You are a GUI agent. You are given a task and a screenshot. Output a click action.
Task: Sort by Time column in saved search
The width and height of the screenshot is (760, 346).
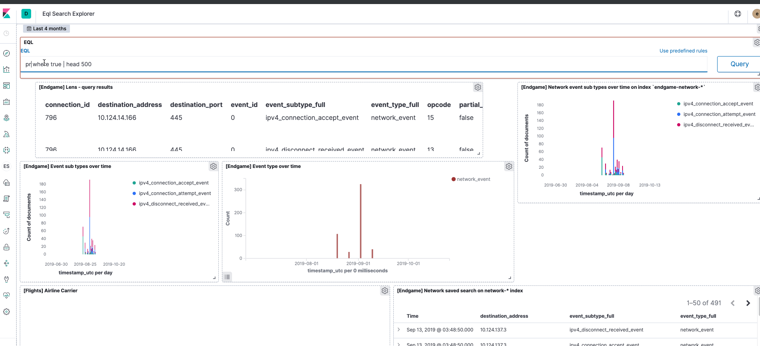pos(412,316)
